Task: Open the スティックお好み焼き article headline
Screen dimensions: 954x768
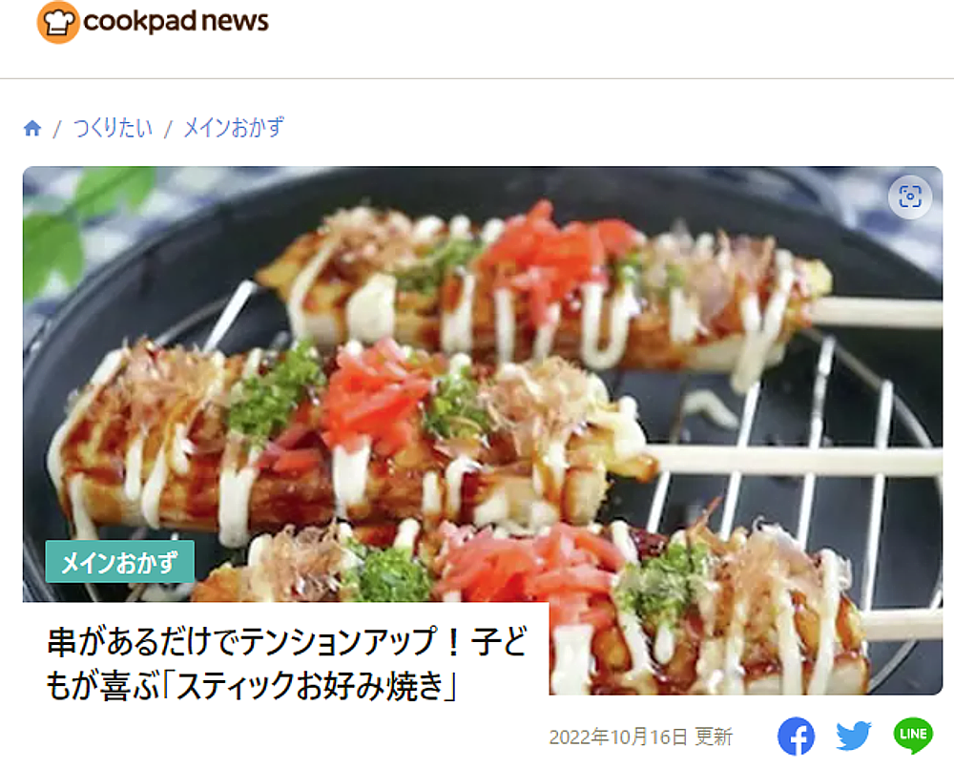Action: (286, 663)
